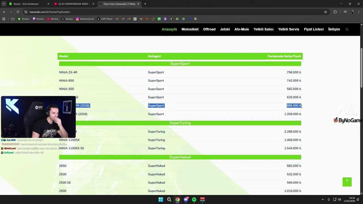Click the 2.288.000 ₺ SuperTuring price
The width and height of the screenshot is (363, 204).
pyautogui.click(x=293, y=131)
